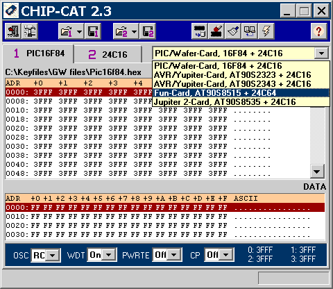This screenshot has width=333, height=289.
Task: Open the settings tools icon
Action: pyautogui.click(x=30, y=31)
